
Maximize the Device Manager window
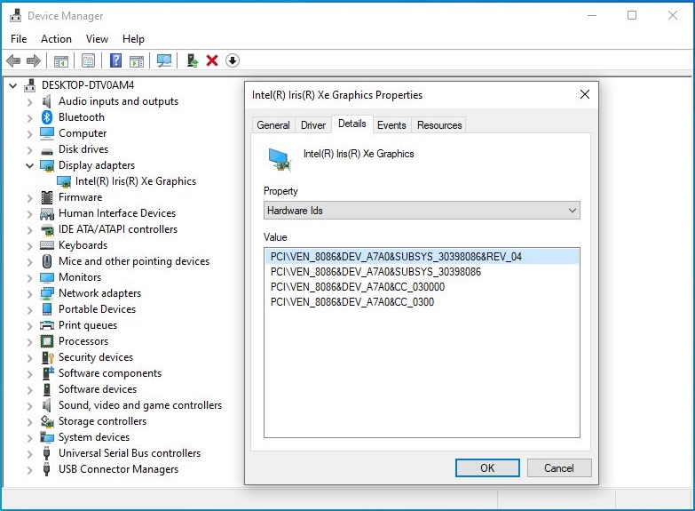(x=632, y=15)
